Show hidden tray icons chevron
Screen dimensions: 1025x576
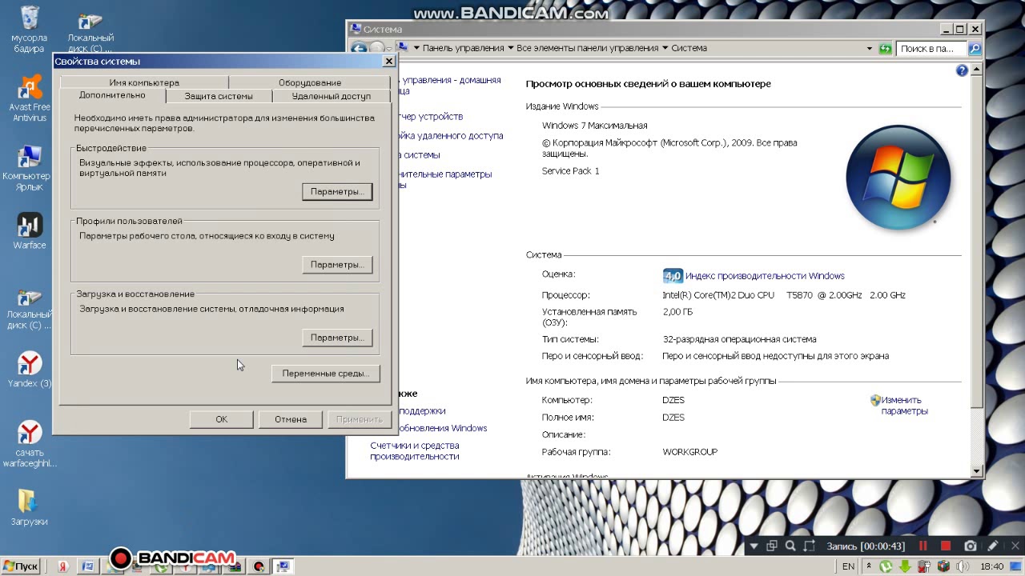coord(869,566)
